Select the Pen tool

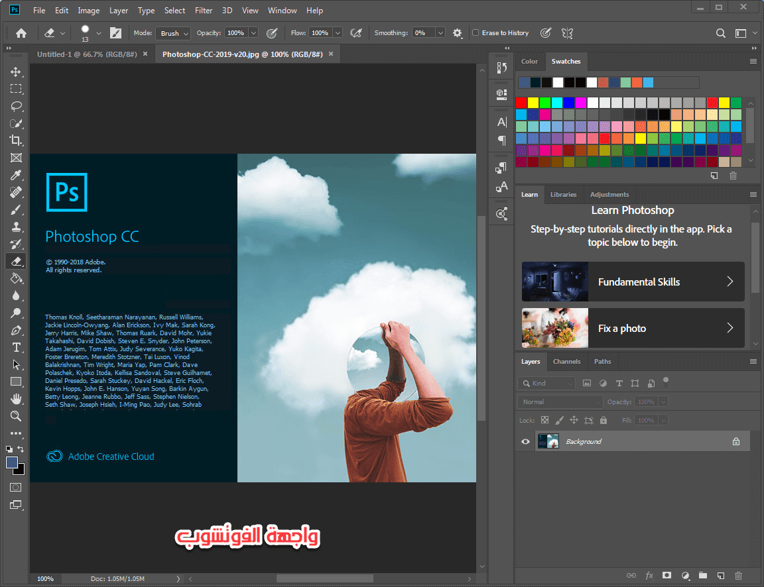point(16,331)
